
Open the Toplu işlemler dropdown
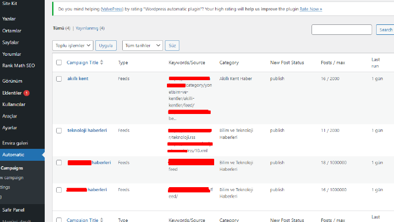tap(73, 46)
